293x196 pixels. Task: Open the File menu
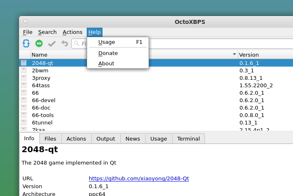click(x=28, y=32)
